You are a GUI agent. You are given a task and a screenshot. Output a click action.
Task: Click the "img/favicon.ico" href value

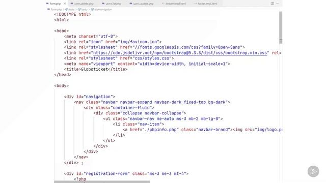(139, 42)
